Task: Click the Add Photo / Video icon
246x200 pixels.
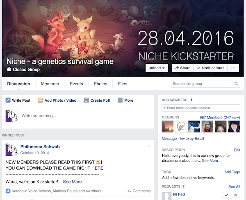Action: (40, 100)
